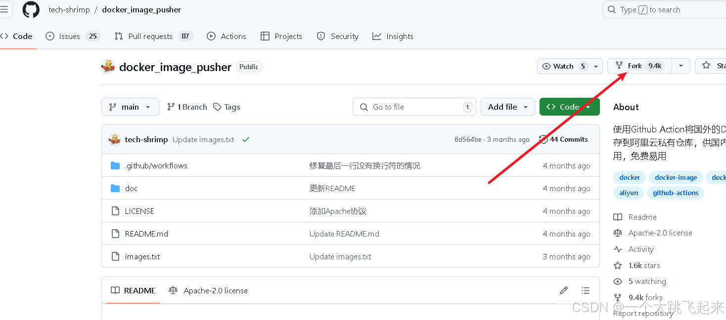Click the 1.6k stars sidebar link
Screen dimensions: 726x320
coord(644,266)
